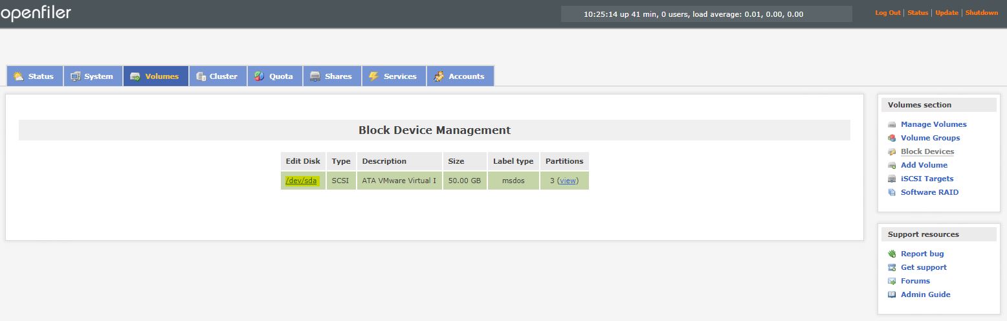The height and width of the screenshot is (321, 1007).
Task: Open the Cluster tab
Action: pos(217,76)
